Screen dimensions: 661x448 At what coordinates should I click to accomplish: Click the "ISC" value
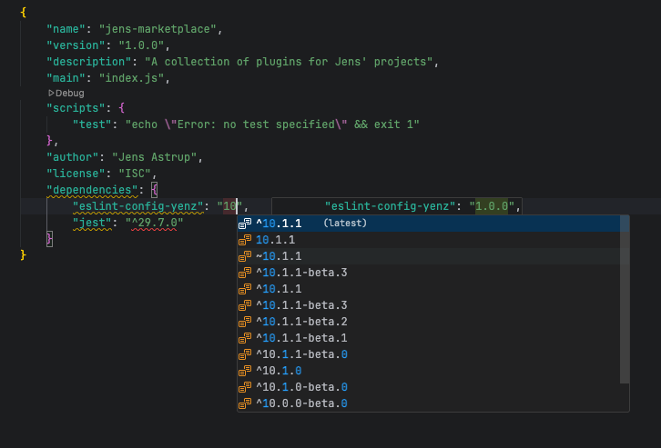135,174
